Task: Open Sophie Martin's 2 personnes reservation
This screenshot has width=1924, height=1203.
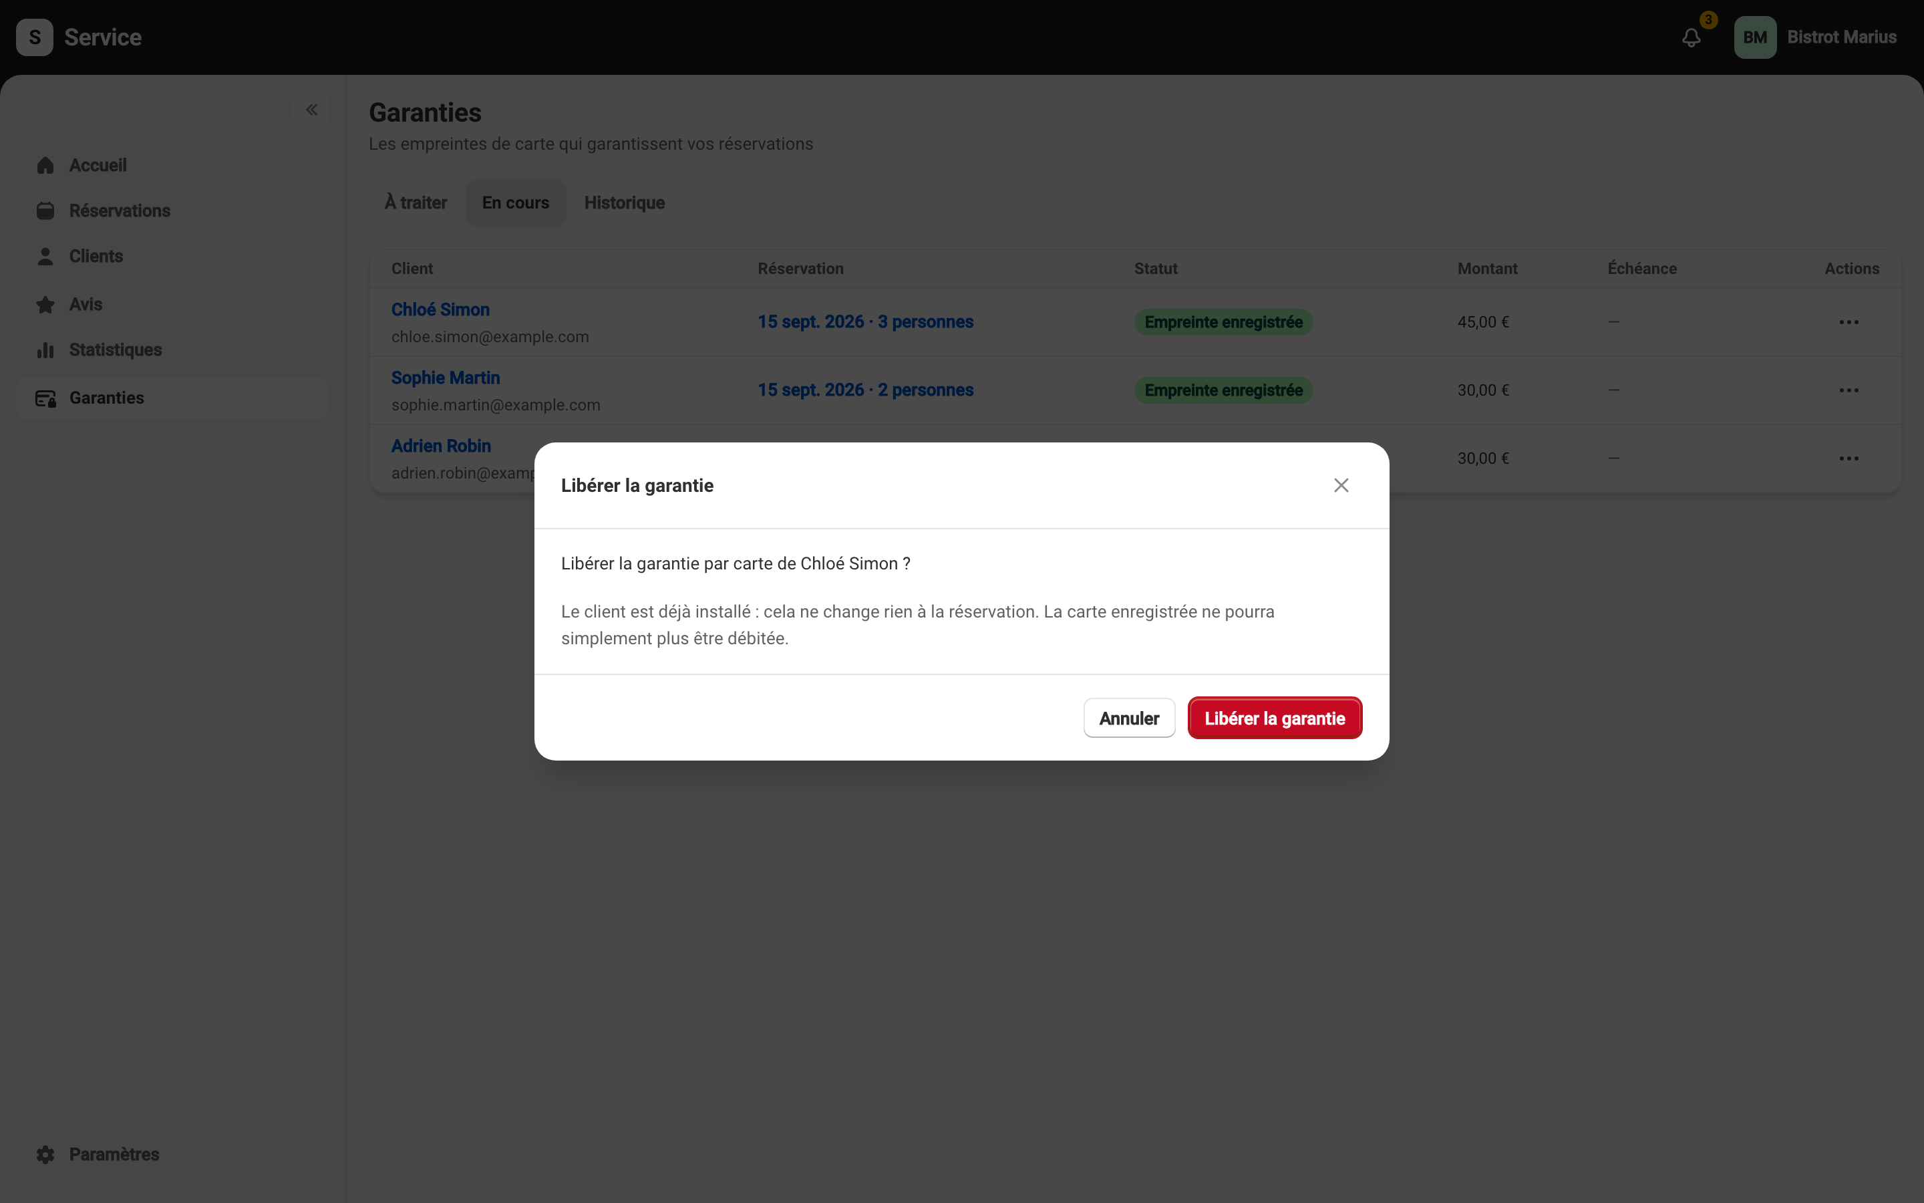Action: click(865, 391)
